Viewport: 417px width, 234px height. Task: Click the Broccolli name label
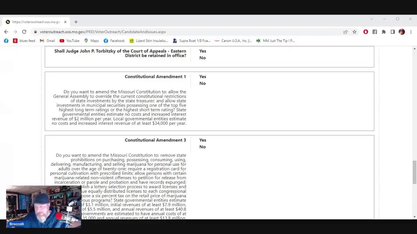(x=17, y=224)
